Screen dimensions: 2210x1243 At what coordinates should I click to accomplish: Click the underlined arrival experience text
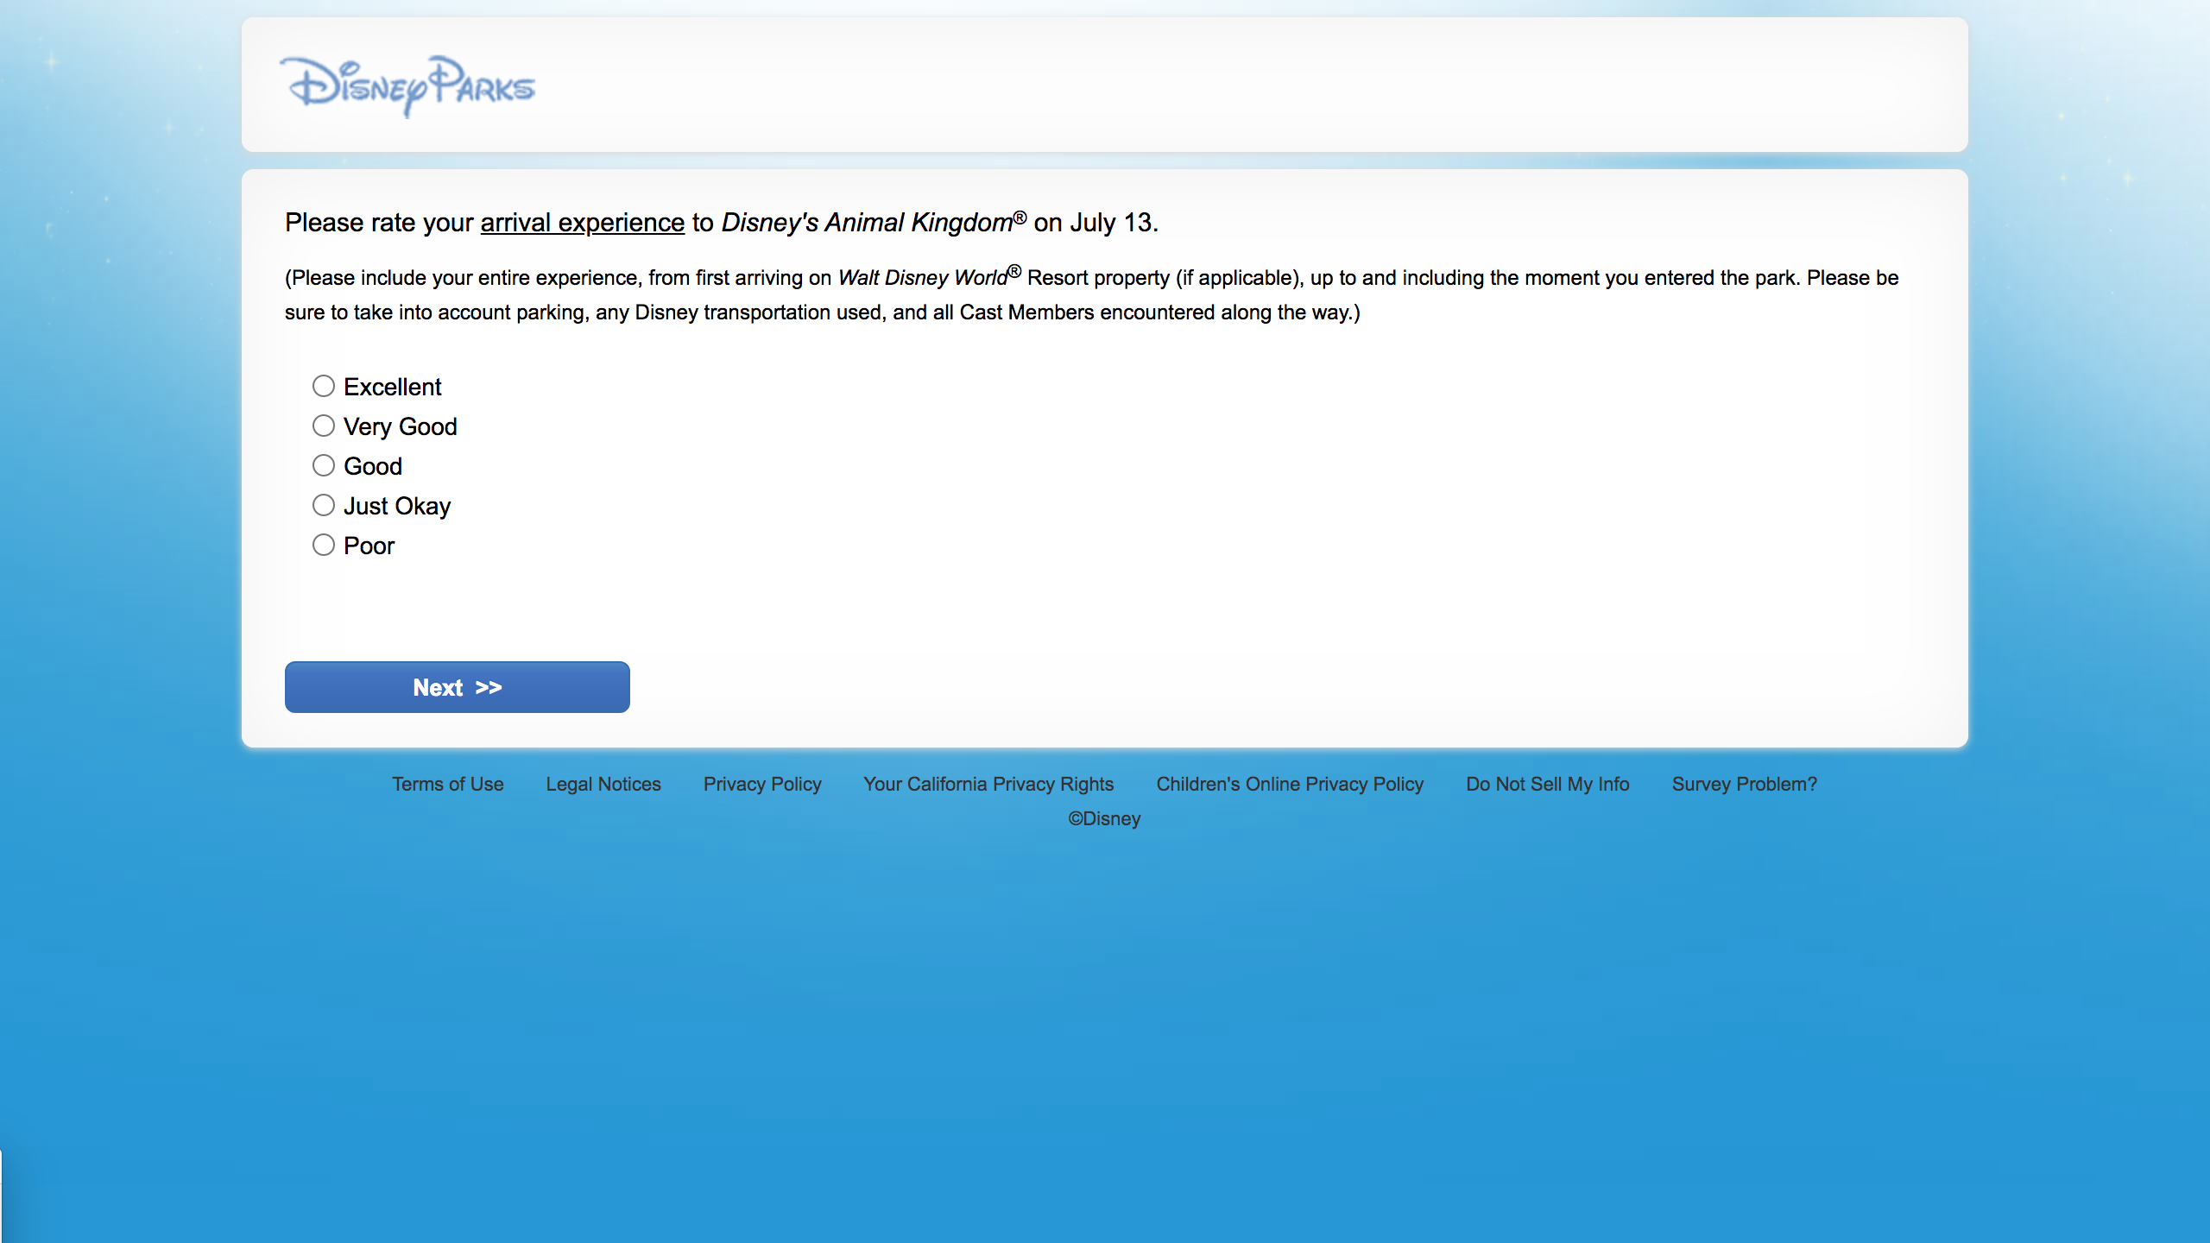click(x=582, y=223)
